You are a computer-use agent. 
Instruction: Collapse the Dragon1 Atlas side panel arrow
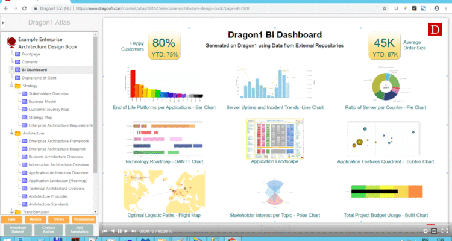click(x=3, y=22)
